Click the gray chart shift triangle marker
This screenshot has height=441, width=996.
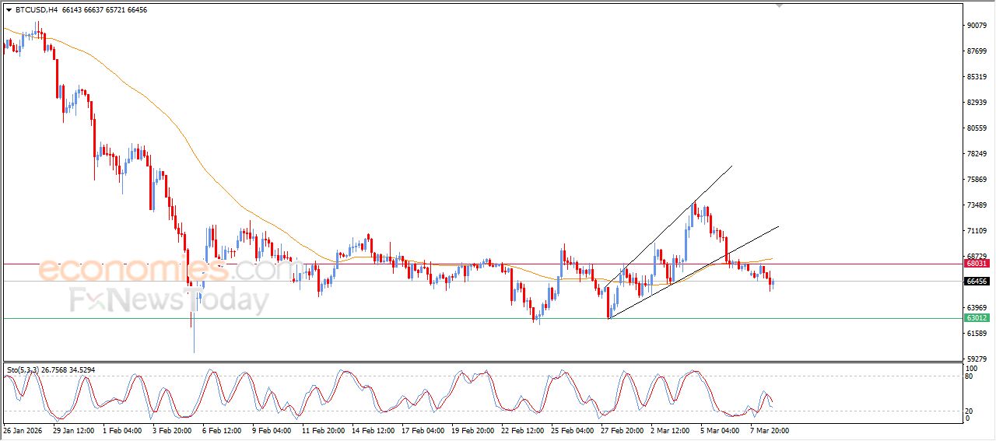point(779,5)
